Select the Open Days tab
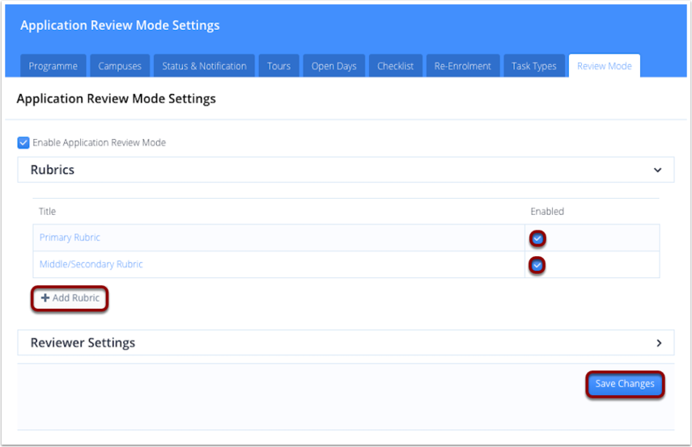The image size is (692, 447). [333, 66]
